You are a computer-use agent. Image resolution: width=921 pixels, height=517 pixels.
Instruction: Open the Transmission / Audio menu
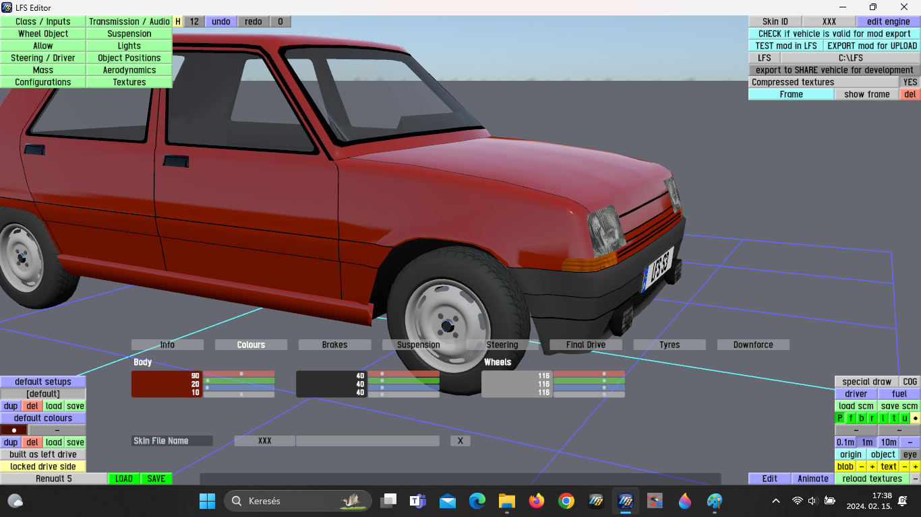tap(129, 22)
